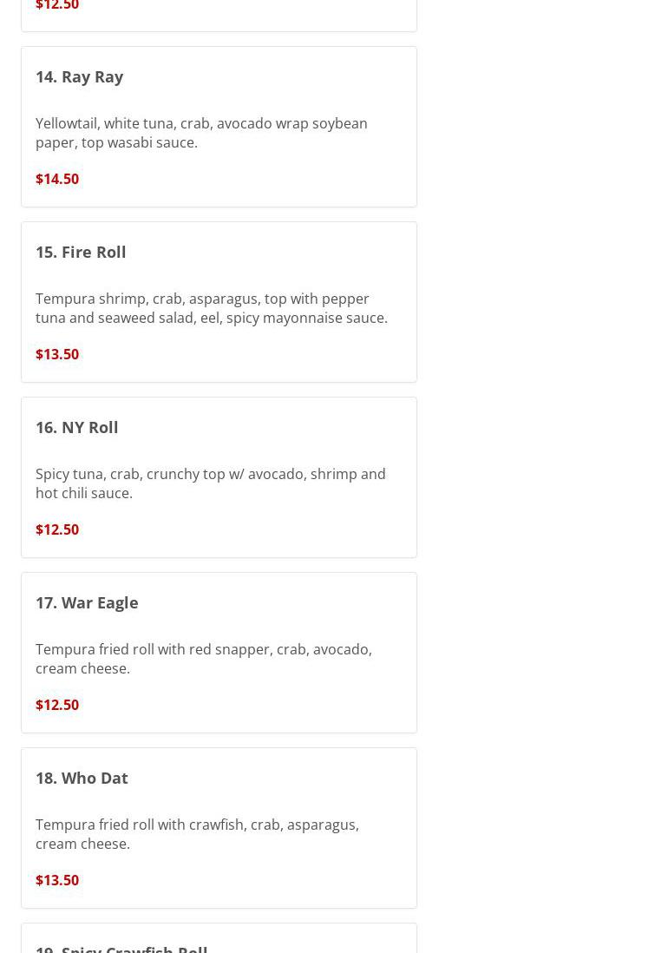Click the Ray Ray roll description text
The width and height of the screenshot is (668, 953).
coord(201,133)
